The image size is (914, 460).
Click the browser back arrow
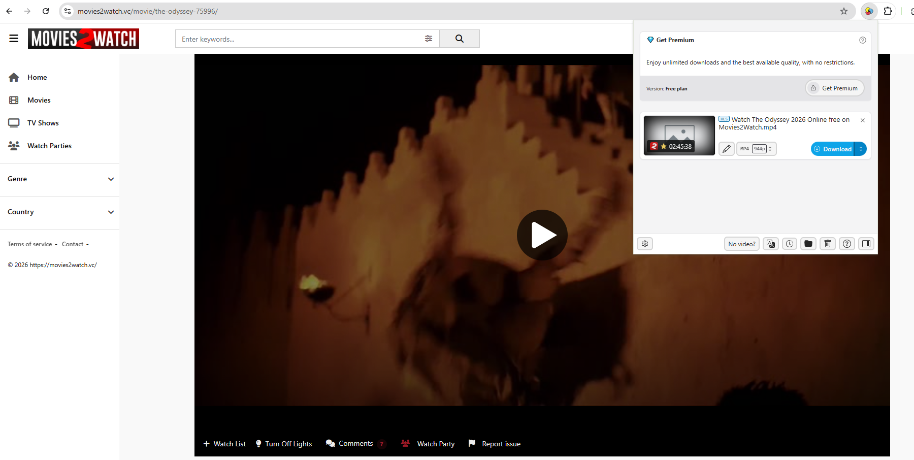(9, 11)
